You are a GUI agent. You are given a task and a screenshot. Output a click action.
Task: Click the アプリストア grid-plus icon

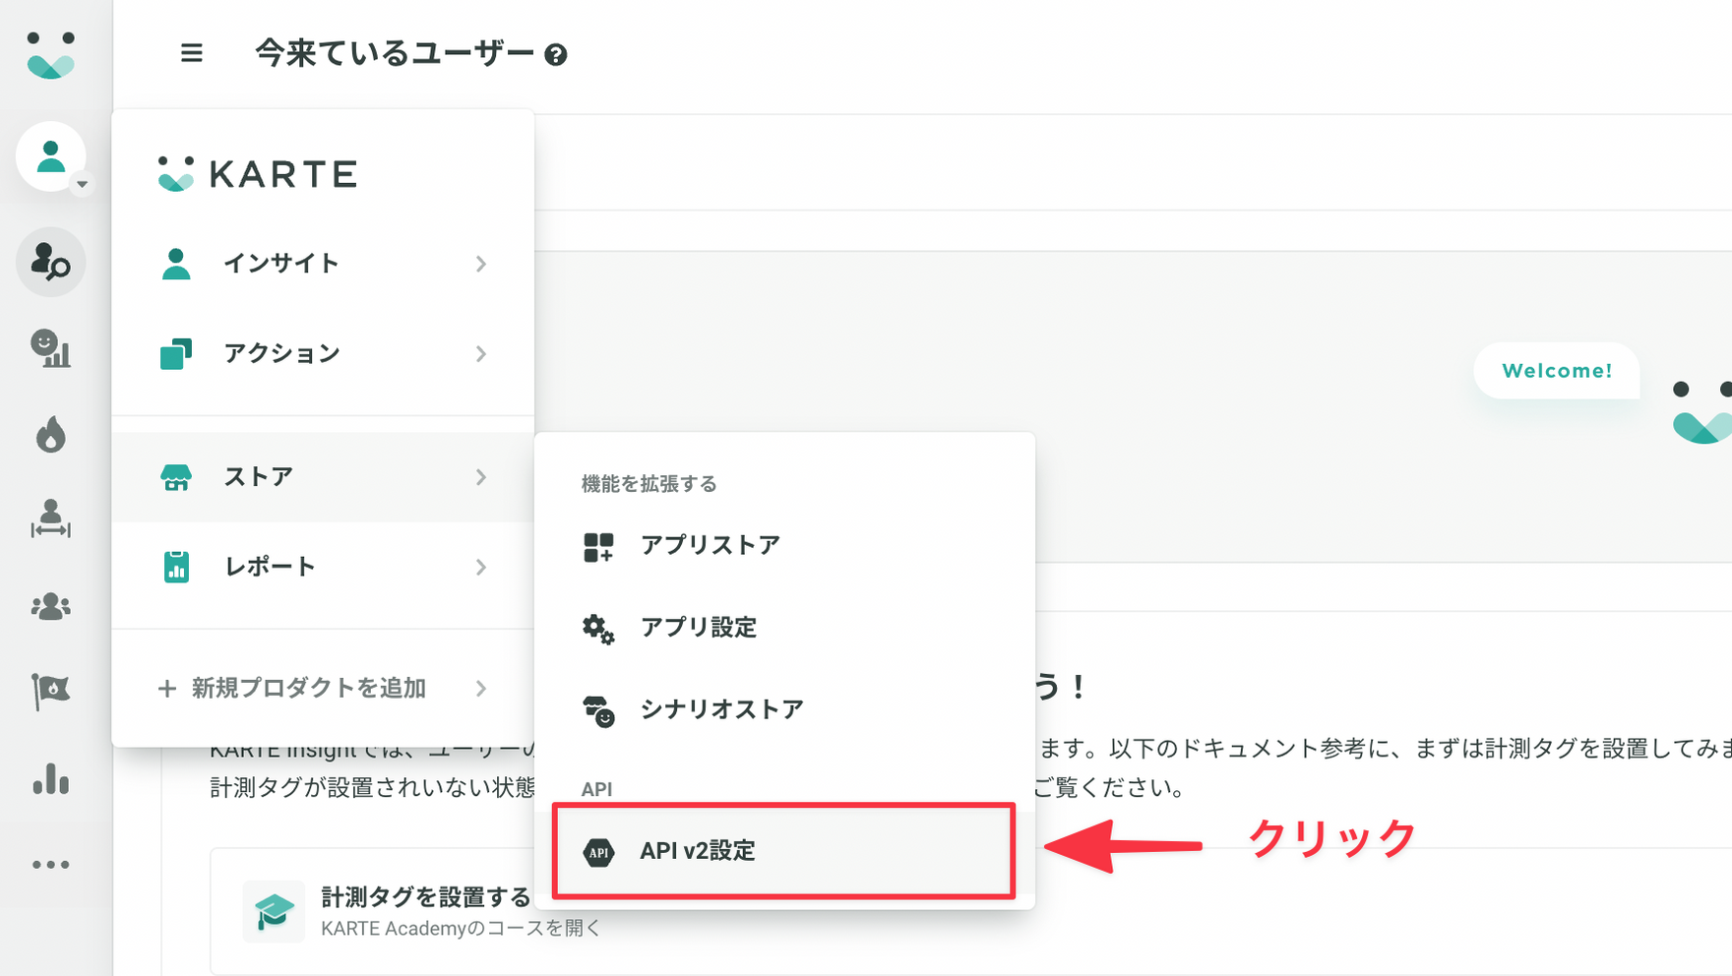pyautogui.click(x=598, y=547)
